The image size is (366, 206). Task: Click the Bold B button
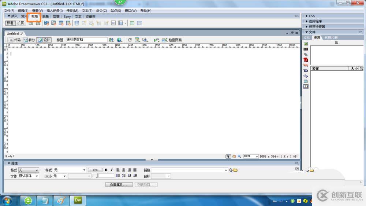point(106,170)
